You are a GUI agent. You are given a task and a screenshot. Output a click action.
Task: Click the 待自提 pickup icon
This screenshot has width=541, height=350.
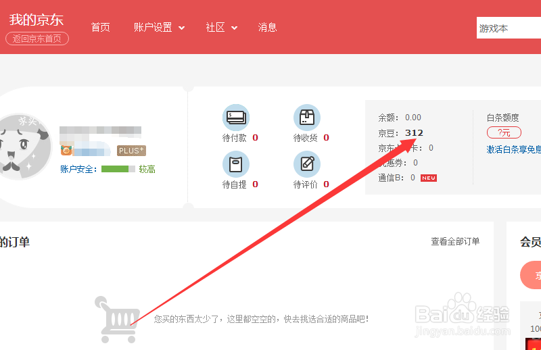[x=235, y=164]
